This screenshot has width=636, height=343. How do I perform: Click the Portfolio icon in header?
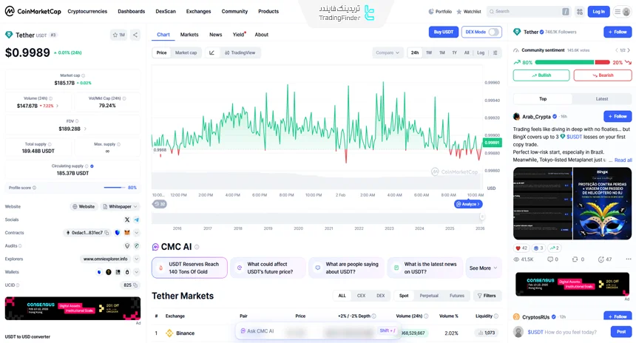pyautogui.click(x=430, y=12)
